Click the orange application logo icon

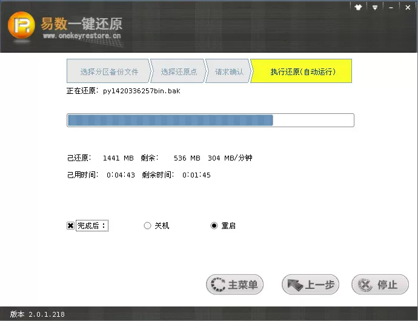tap(21, 25)
